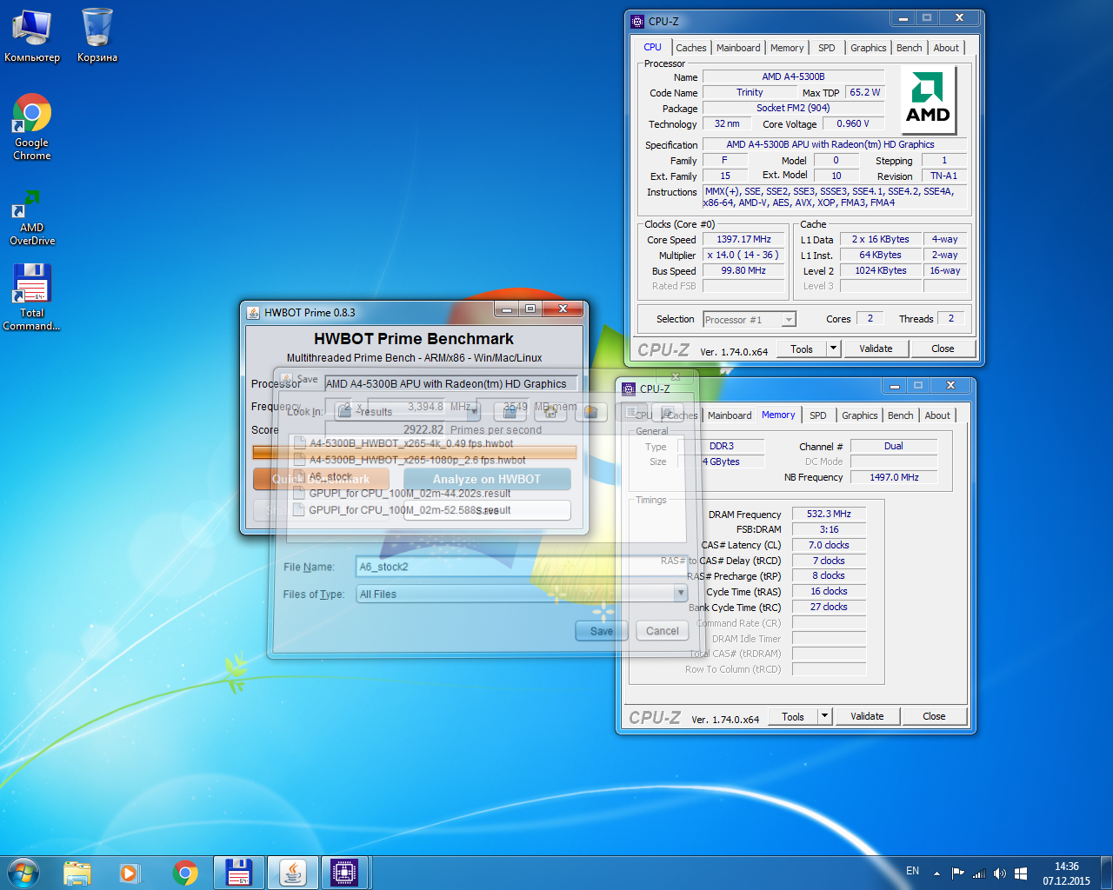Select A6_stock in file list

pyautogui.click(x=330, y=476)
